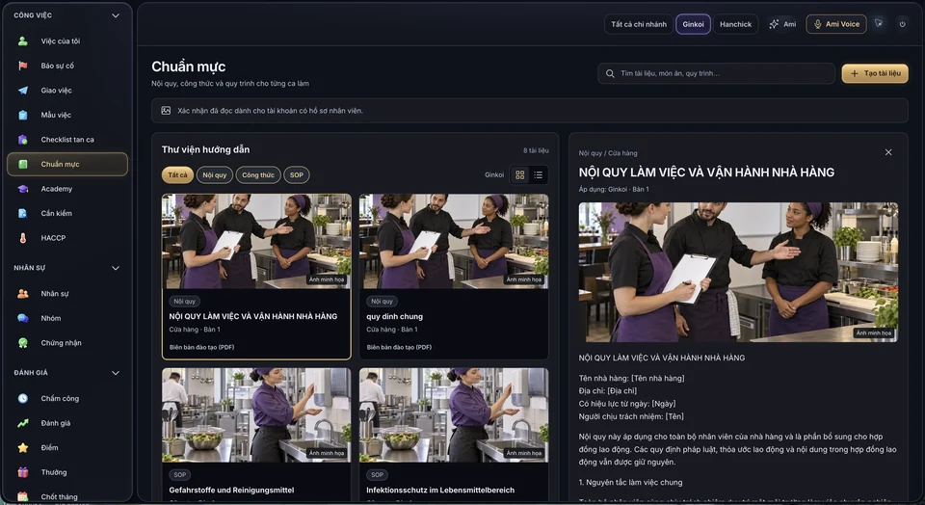Select Chuẩn mực sidebar item
This screenshot has width=925, height=505.
(66, 164)
